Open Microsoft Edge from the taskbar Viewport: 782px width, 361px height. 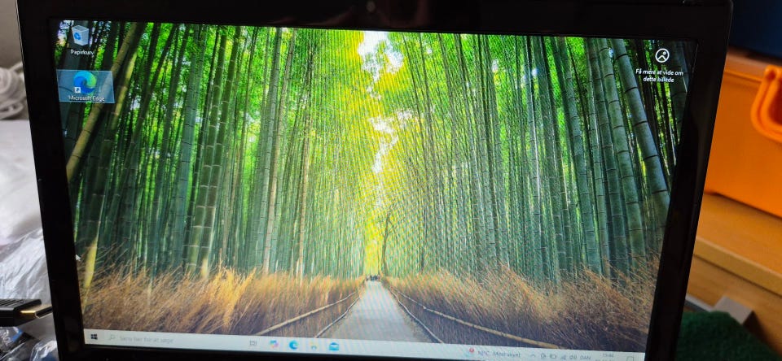[x=293, y=345]
